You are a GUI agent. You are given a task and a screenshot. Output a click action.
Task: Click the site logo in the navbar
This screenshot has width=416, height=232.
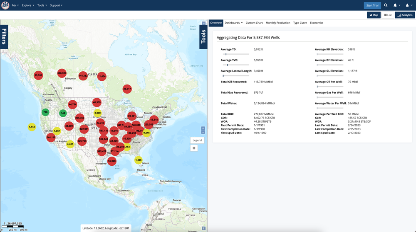pos(5,5)
